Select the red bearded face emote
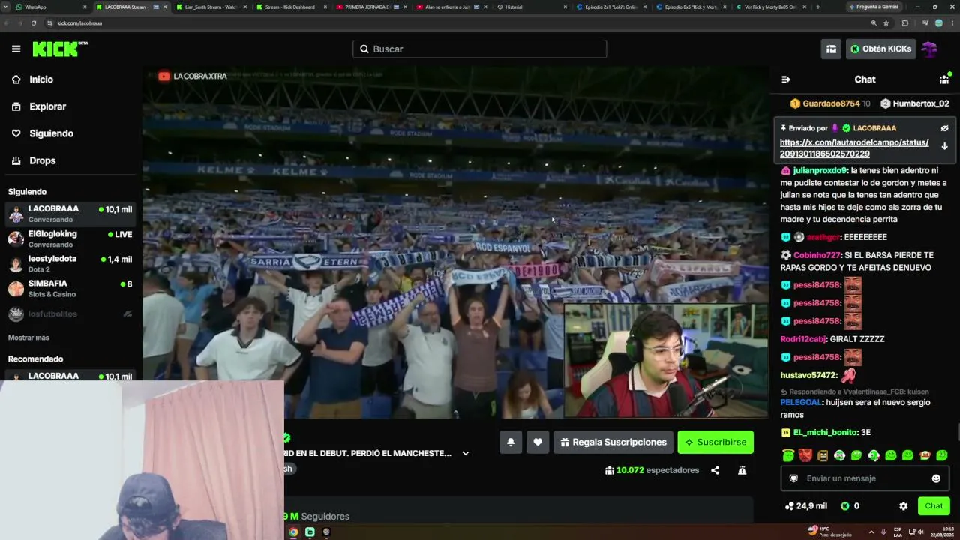Screen dimensions: 960x540 805,455
